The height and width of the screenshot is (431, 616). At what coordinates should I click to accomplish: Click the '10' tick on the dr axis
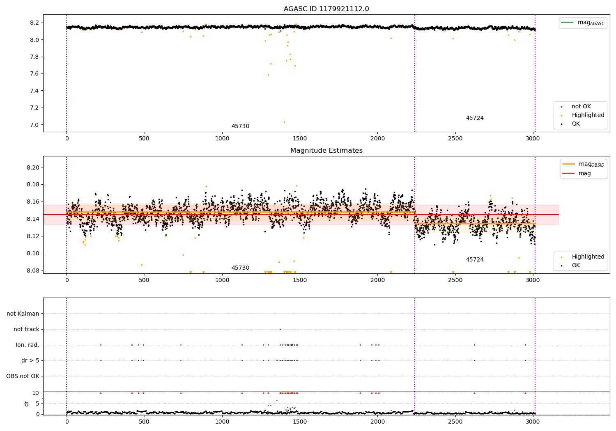tap(36, 393)
